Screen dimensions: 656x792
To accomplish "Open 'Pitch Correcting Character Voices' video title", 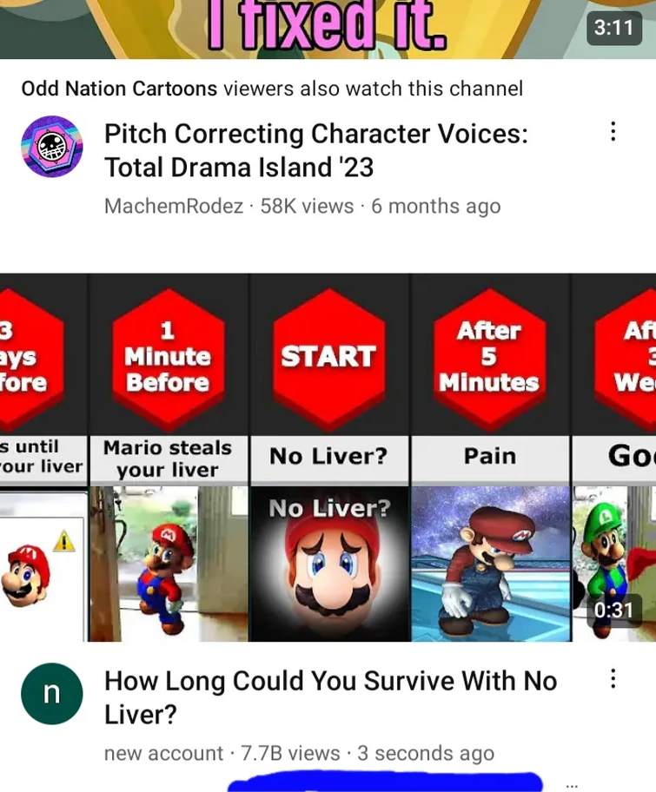I will 316,150.
